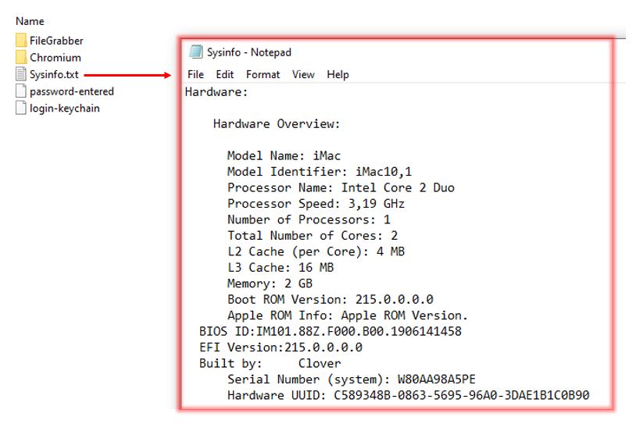Image resolution: width=636 pixels, height=424 pixels.
Task: Open the FileGrabber folder icon
Action: click(21, 40)
